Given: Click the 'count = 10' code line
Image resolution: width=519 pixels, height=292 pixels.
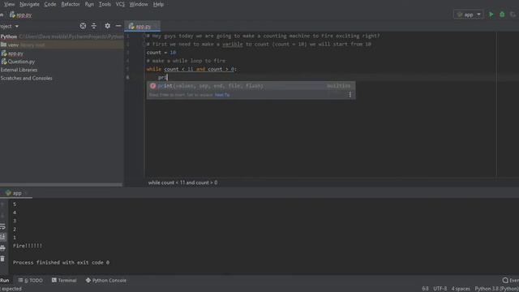Looking at the screenshot, I should [x=161, y=52].
